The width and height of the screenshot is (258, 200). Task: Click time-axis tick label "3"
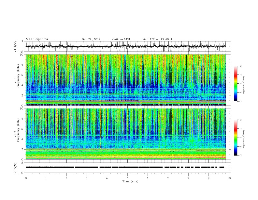point(87,178)
